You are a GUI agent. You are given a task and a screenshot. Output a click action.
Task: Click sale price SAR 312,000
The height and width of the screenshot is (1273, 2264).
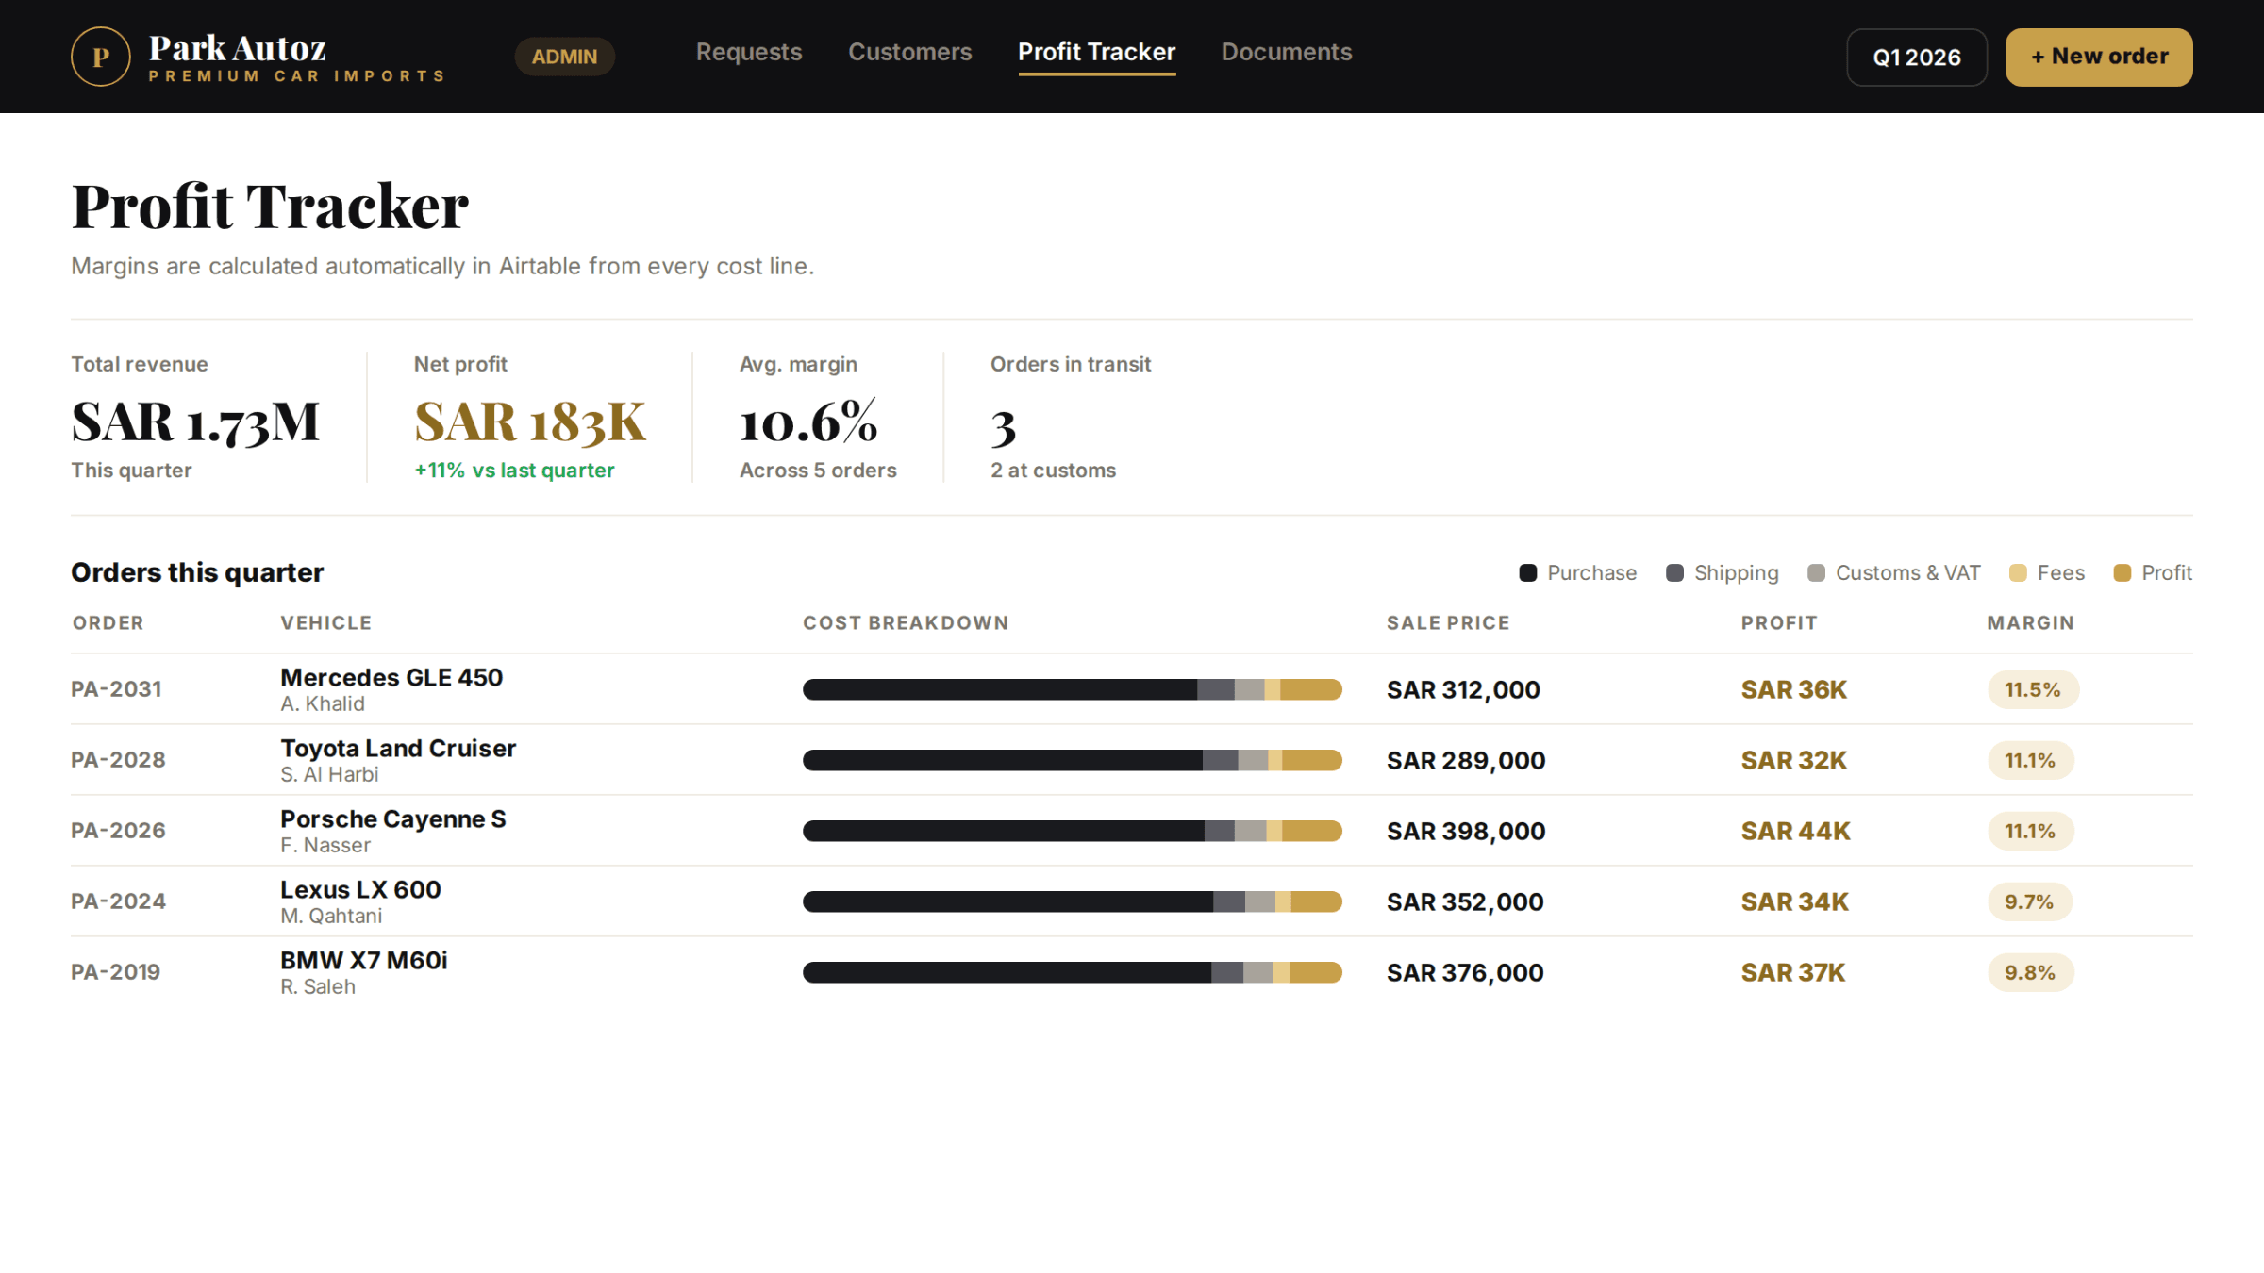[1463, 690]
